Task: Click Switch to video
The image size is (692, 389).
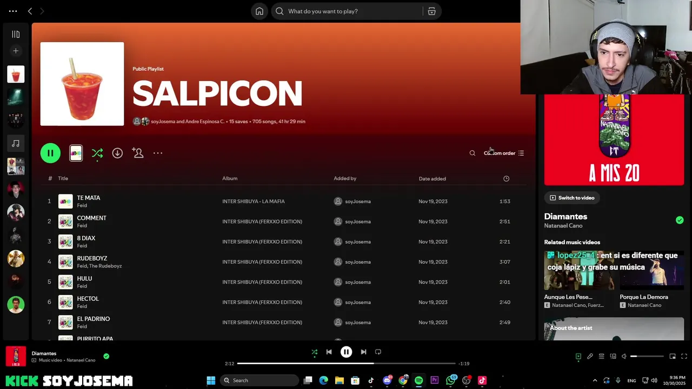Action: pos(571,198)
